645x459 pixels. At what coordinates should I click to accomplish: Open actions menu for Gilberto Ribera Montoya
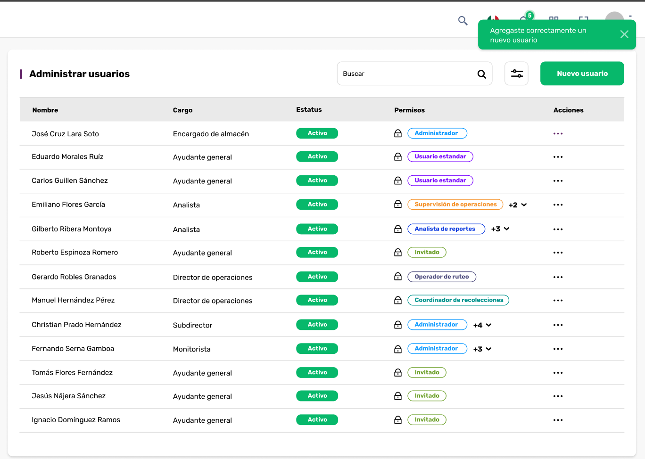pos(558,229)
